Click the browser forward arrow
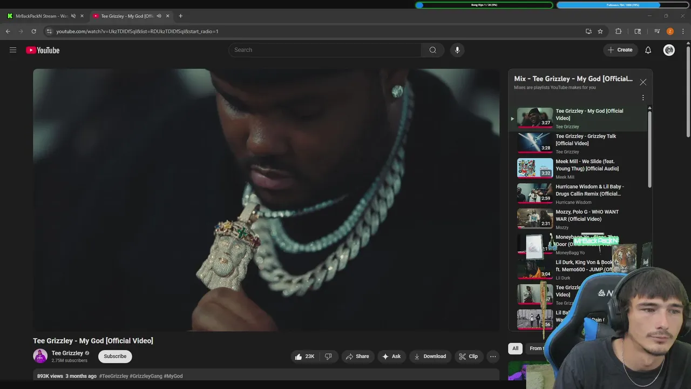 point(21,31)
